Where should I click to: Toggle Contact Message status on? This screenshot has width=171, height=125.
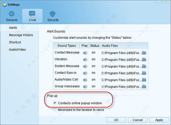93,53
